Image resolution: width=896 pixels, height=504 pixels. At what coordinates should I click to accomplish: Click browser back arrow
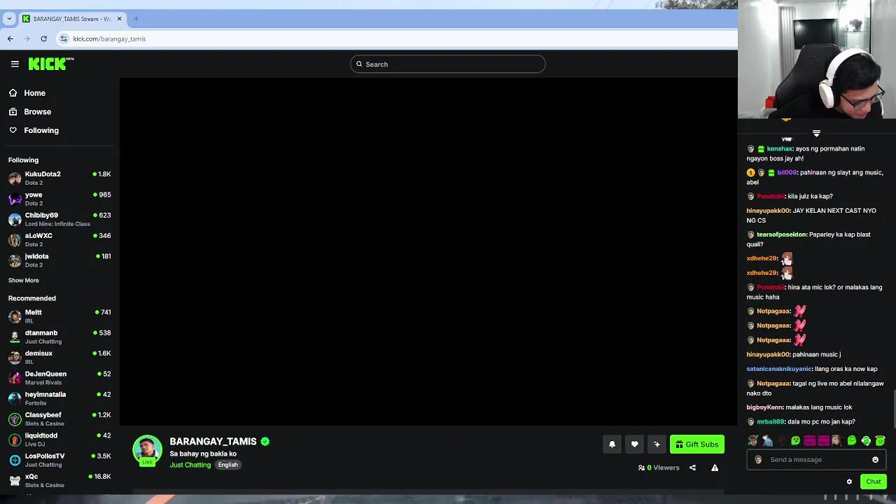pyautogui.click(x=10, y=38)
